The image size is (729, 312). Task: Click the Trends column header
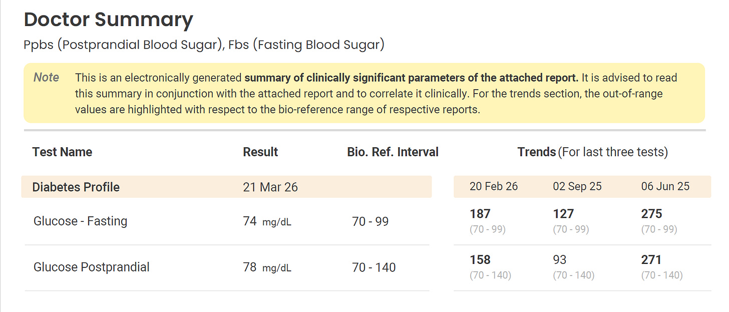537,152
